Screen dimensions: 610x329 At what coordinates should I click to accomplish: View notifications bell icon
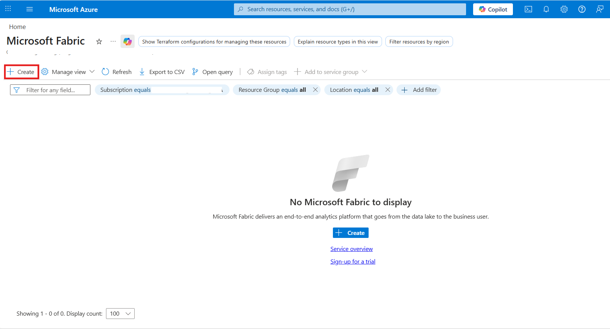546,9
